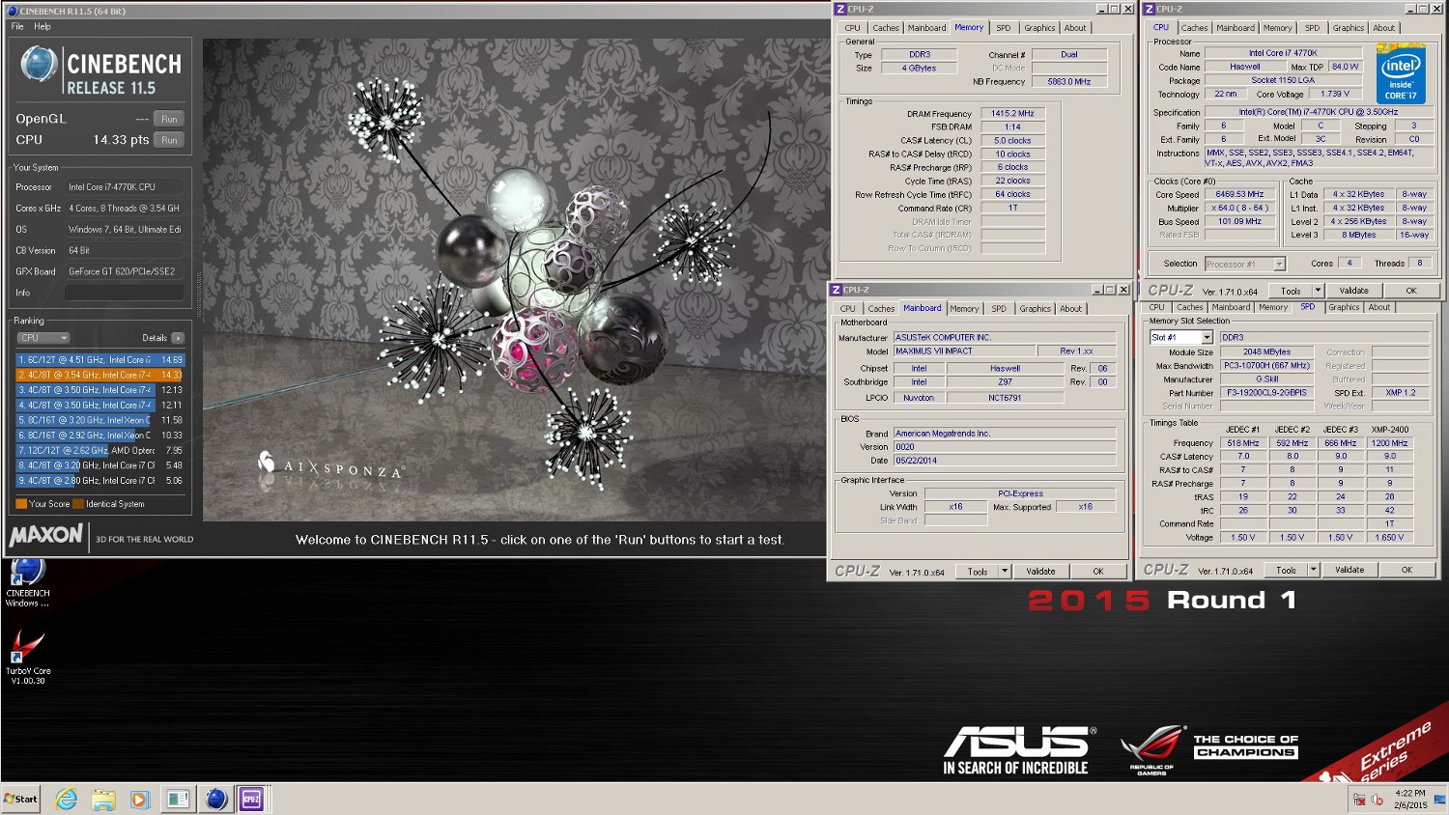Select ranking row 1 '6C/12T @ 4.51 GHz'
This screenshot has height=815, width=1449.
click(99, 359)
